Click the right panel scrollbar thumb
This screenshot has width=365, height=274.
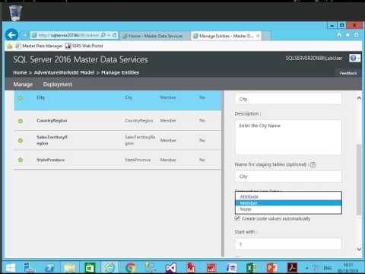tap(358, 180)
